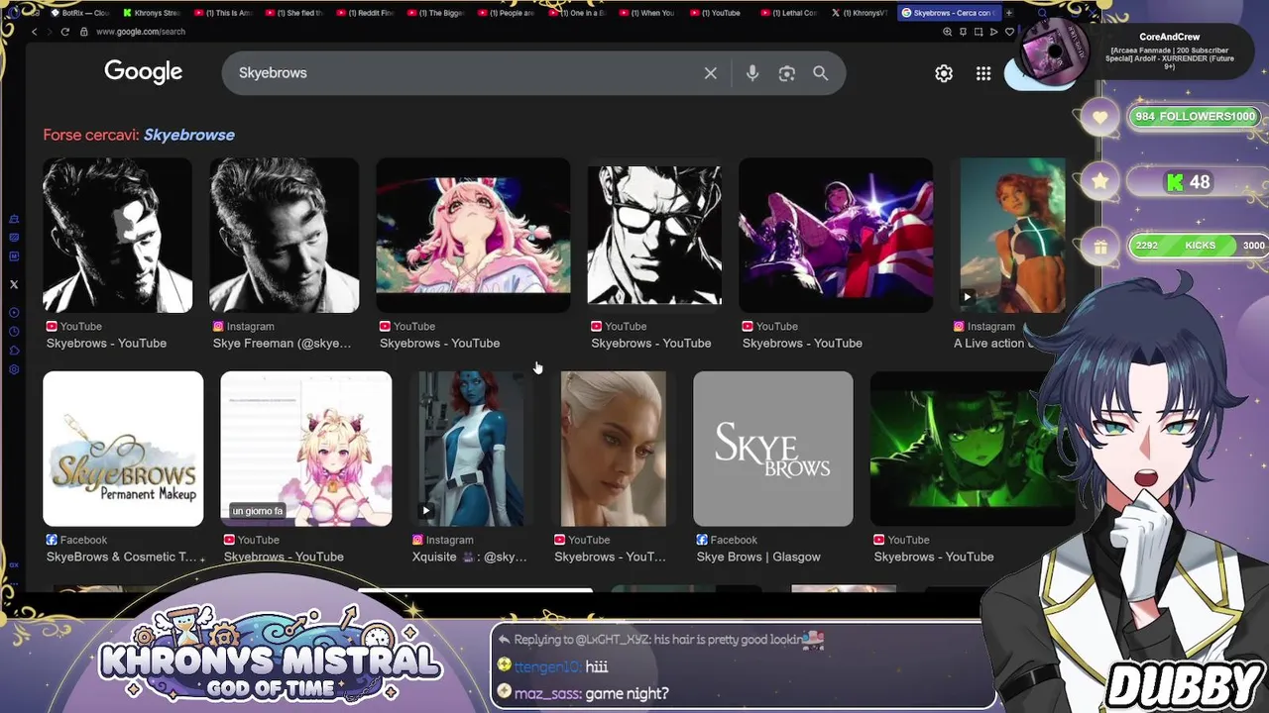
Task: Open blonde anime girl 'un giorno fa' thumbnail
Action: 306,449
